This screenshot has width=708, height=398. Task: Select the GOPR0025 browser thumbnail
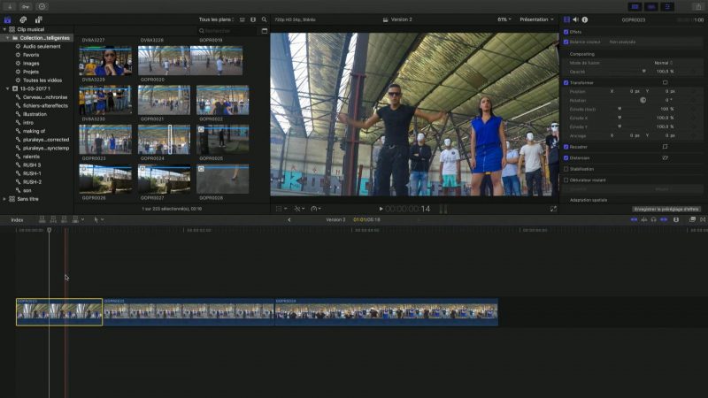coord(223,140)
